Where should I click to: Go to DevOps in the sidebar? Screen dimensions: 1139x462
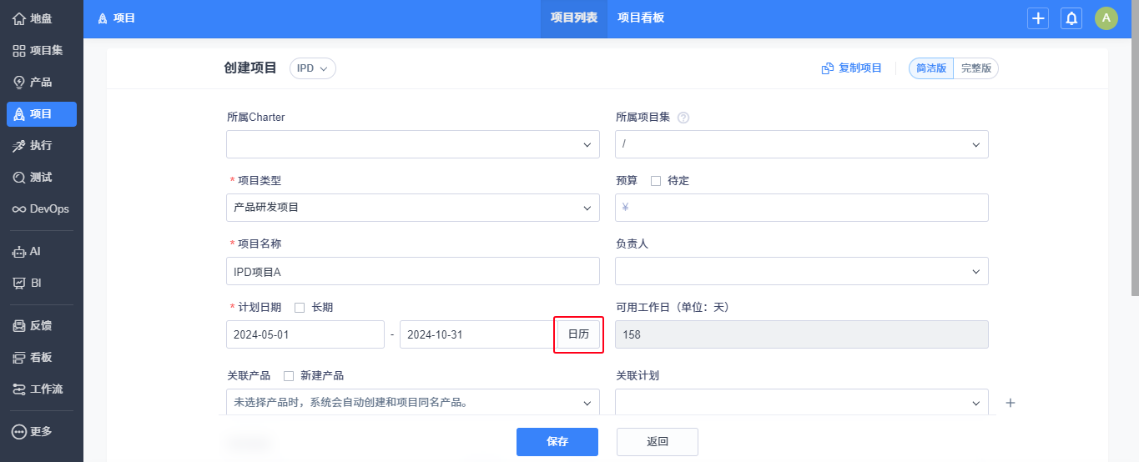[x=42, y=208]
